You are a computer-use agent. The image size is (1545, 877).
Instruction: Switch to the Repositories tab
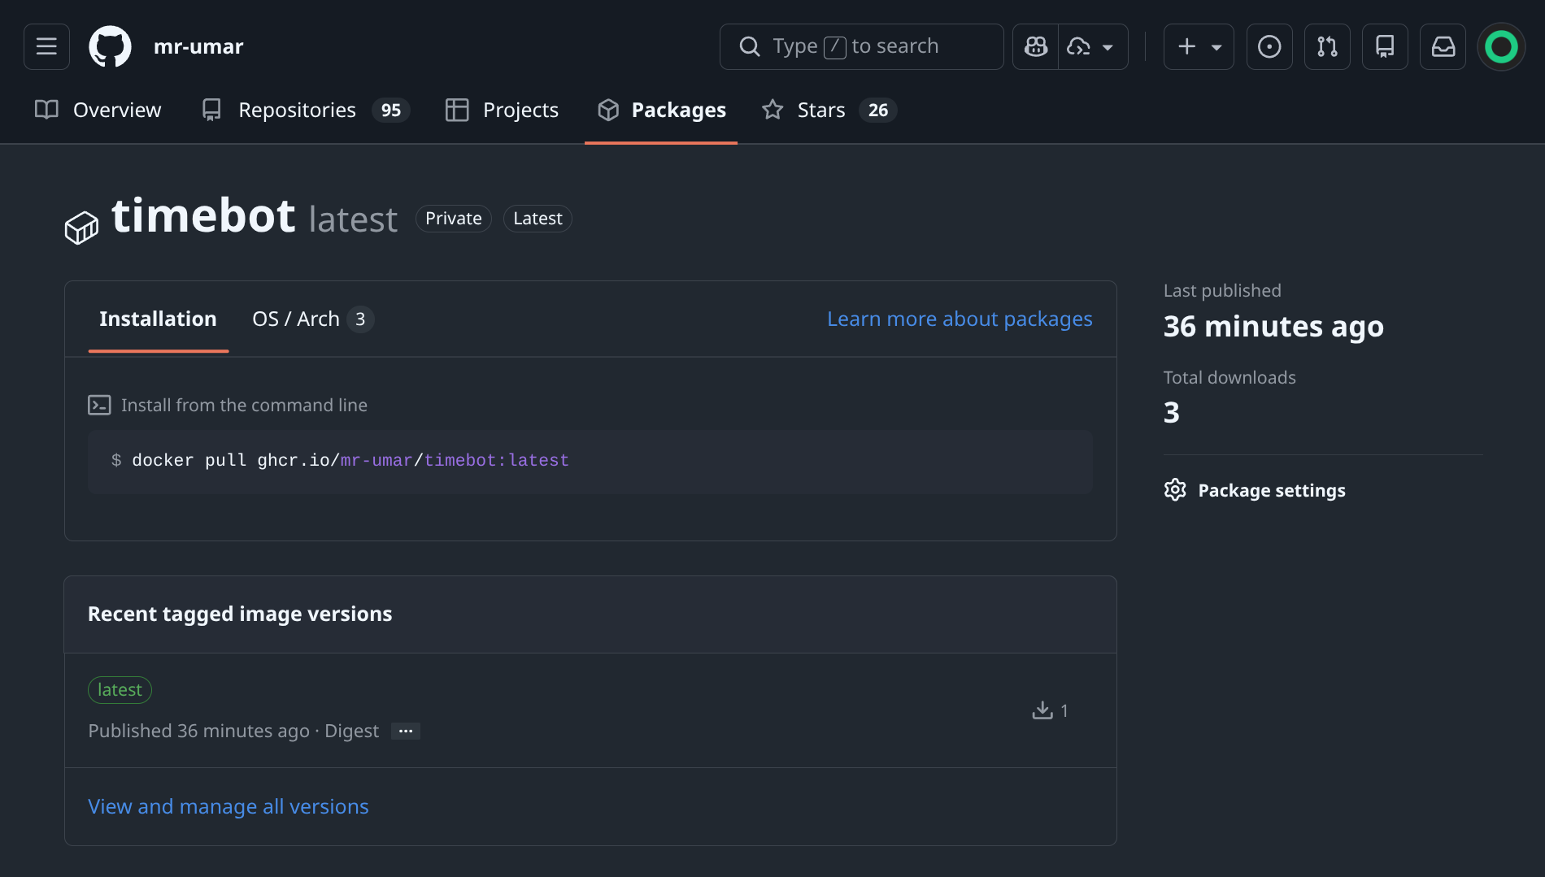click(x=306, y=110)
